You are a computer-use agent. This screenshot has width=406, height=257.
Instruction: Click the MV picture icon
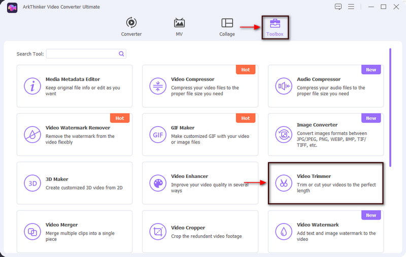click(x=179, y=23)
